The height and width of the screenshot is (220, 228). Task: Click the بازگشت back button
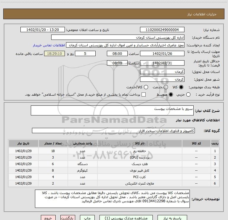point(68,218)
